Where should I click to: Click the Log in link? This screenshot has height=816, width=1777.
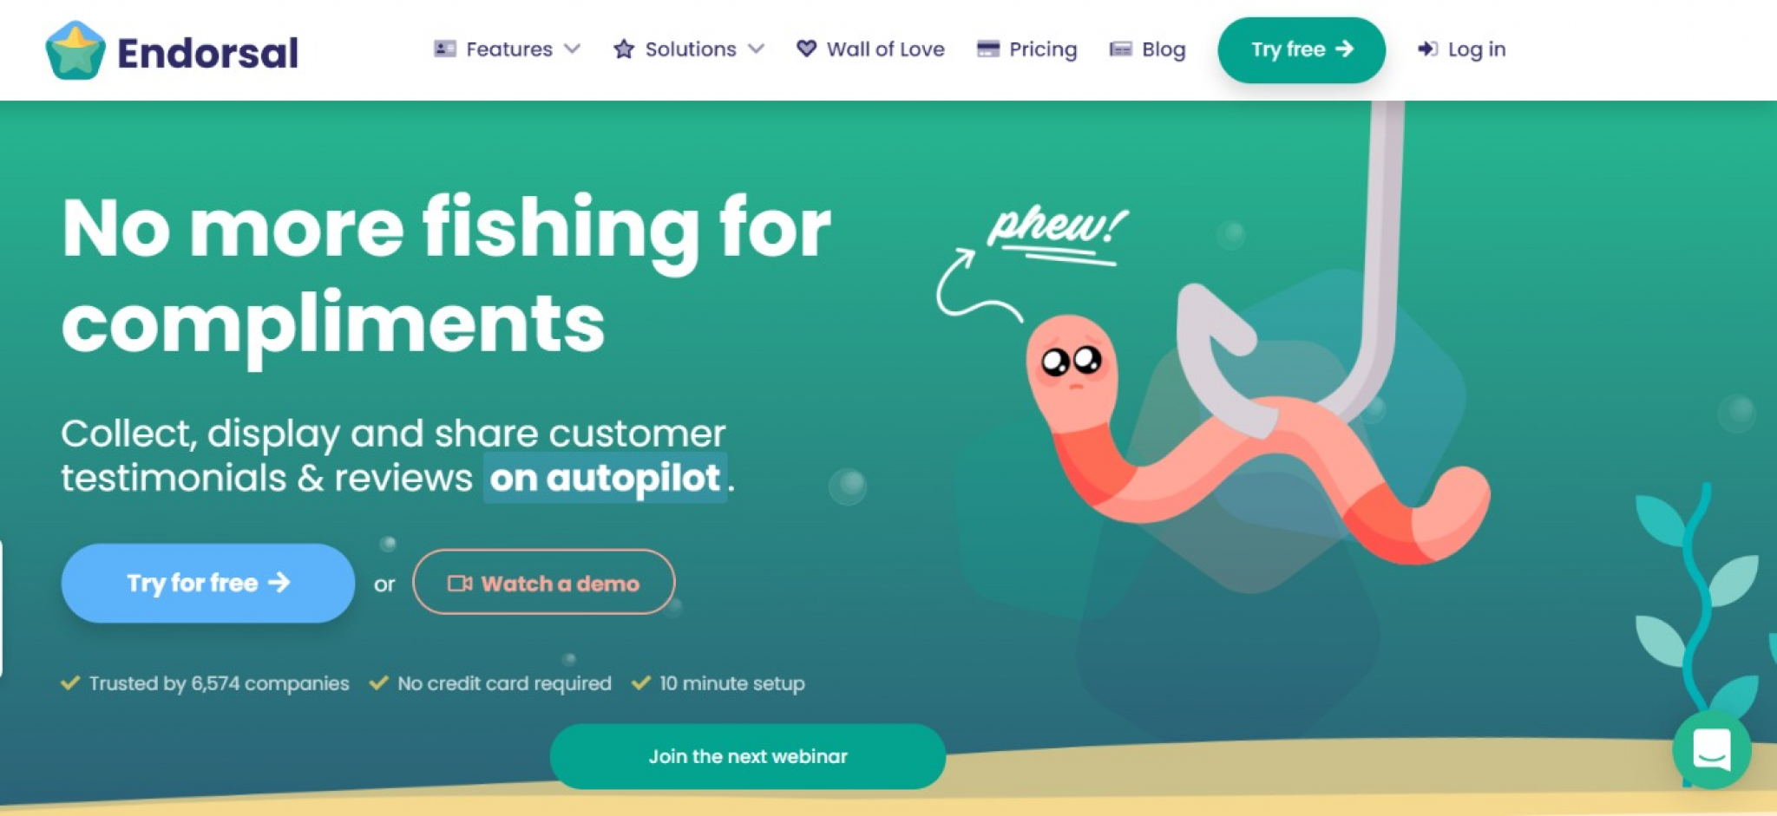[1462, 49]
